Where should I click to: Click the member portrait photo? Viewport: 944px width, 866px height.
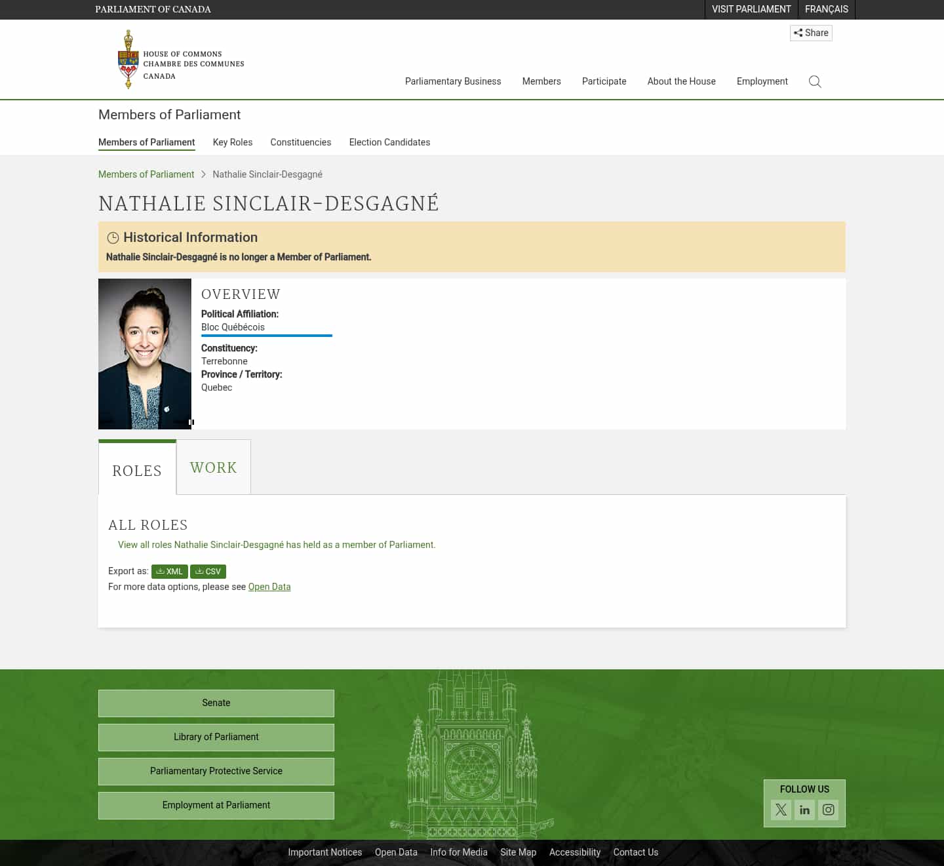(x=144, y=354)
